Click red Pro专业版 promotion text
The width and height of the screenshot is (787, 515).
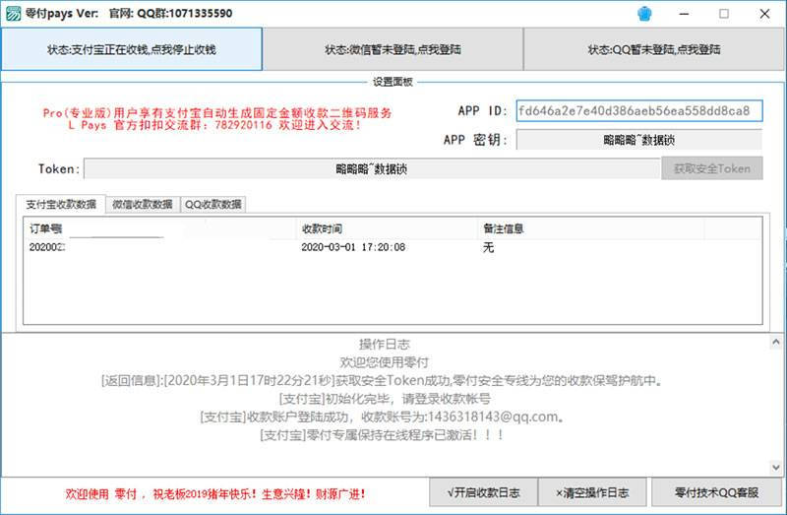(216, 112)
